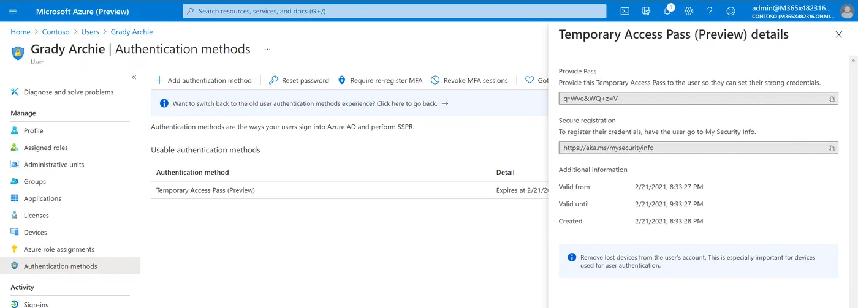Screen dimensions: 858x308
Task: Select the Temporary Access Pass (Preview) row
Action: click(349, 190)
